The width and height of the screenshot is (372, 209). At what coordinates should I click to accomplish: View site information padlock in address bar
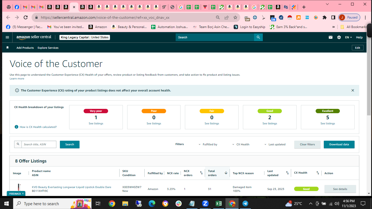[36, 17]
